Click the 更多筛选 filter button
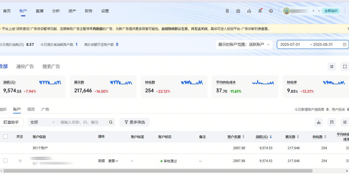 click(134, 122)
